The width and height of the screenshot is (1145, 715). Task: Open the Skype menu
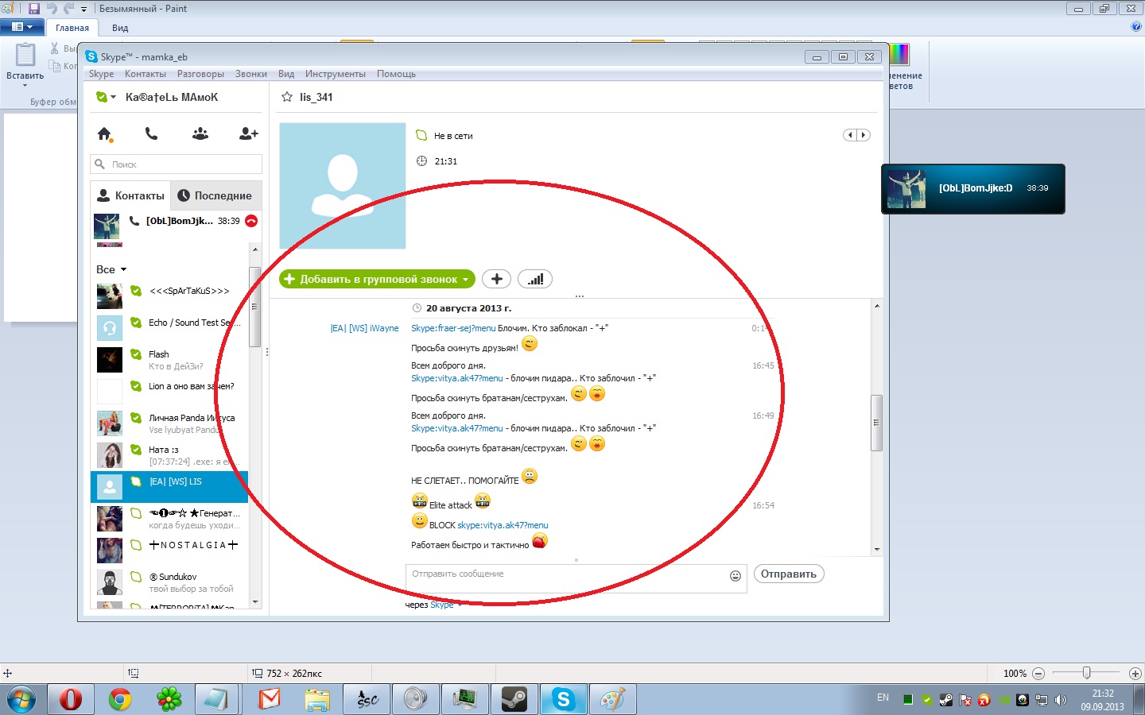(101, 74)
